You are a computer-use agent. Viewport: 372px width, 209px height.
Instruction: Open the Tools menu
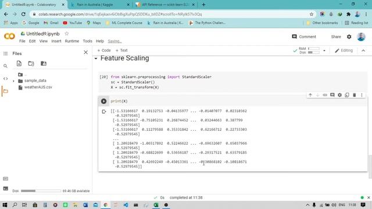pos(88,41)
